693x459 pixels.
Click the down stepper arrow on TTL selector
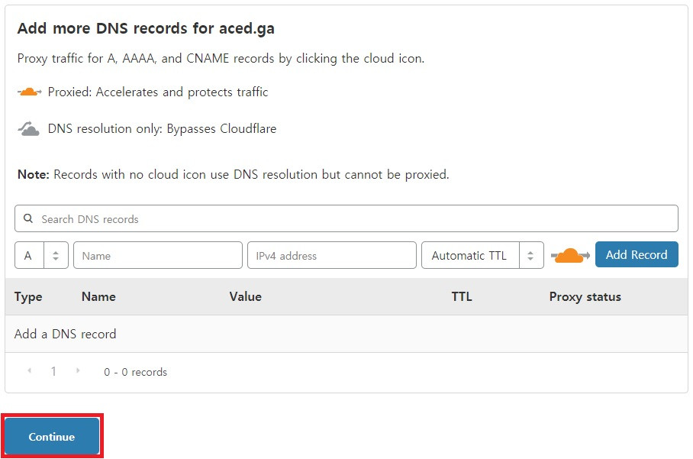pos(532,259)
